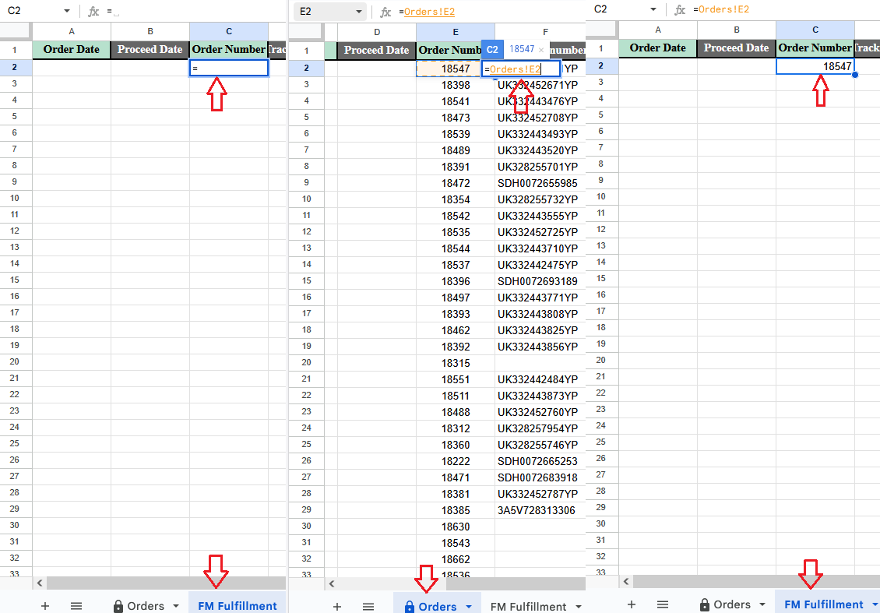Expand the name box dropdown showing E2

[x=358, y=12]
